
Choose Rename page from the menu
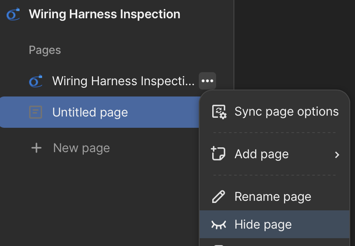click(x=273, y=196)
